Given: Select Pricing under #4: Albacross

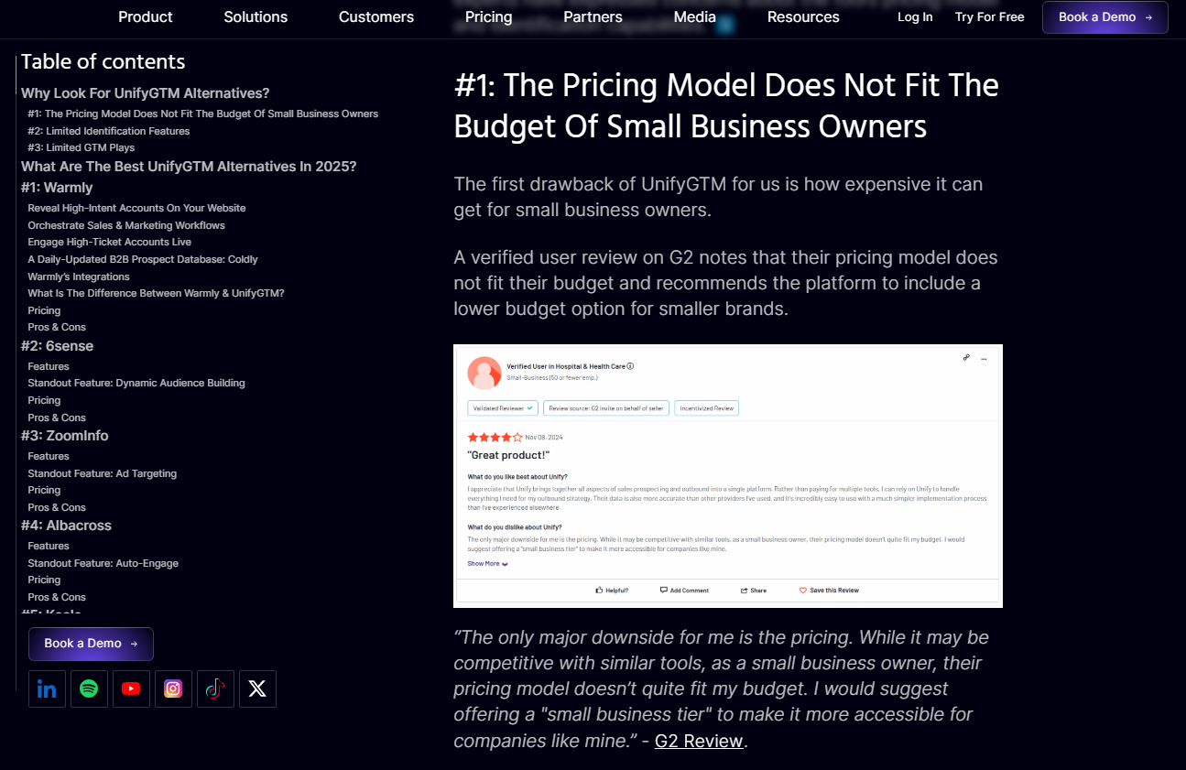Looking at the screenshot, I should pos(44,580).
